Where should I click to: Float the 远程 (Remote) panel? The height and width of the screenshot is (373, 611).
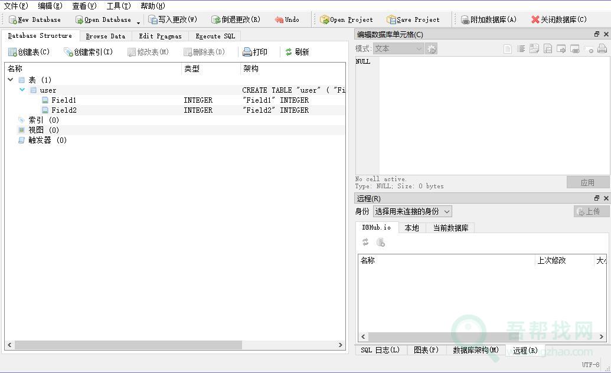click(596, 198)
